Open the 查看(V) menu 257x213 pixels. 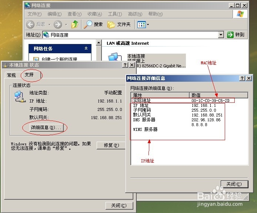point(74,14)
